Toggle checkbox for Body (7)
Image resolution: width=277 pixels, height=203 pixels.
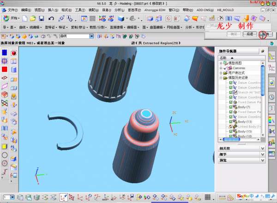[x=231, y=107]
